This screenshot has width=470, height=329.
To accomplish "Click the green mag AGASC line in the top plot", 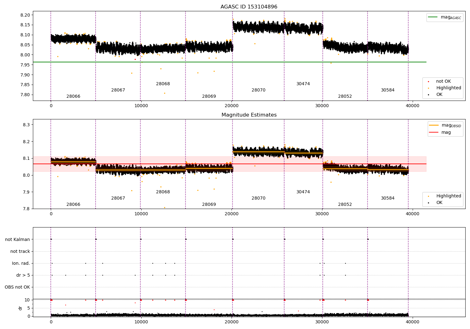I will click(229, 62).
